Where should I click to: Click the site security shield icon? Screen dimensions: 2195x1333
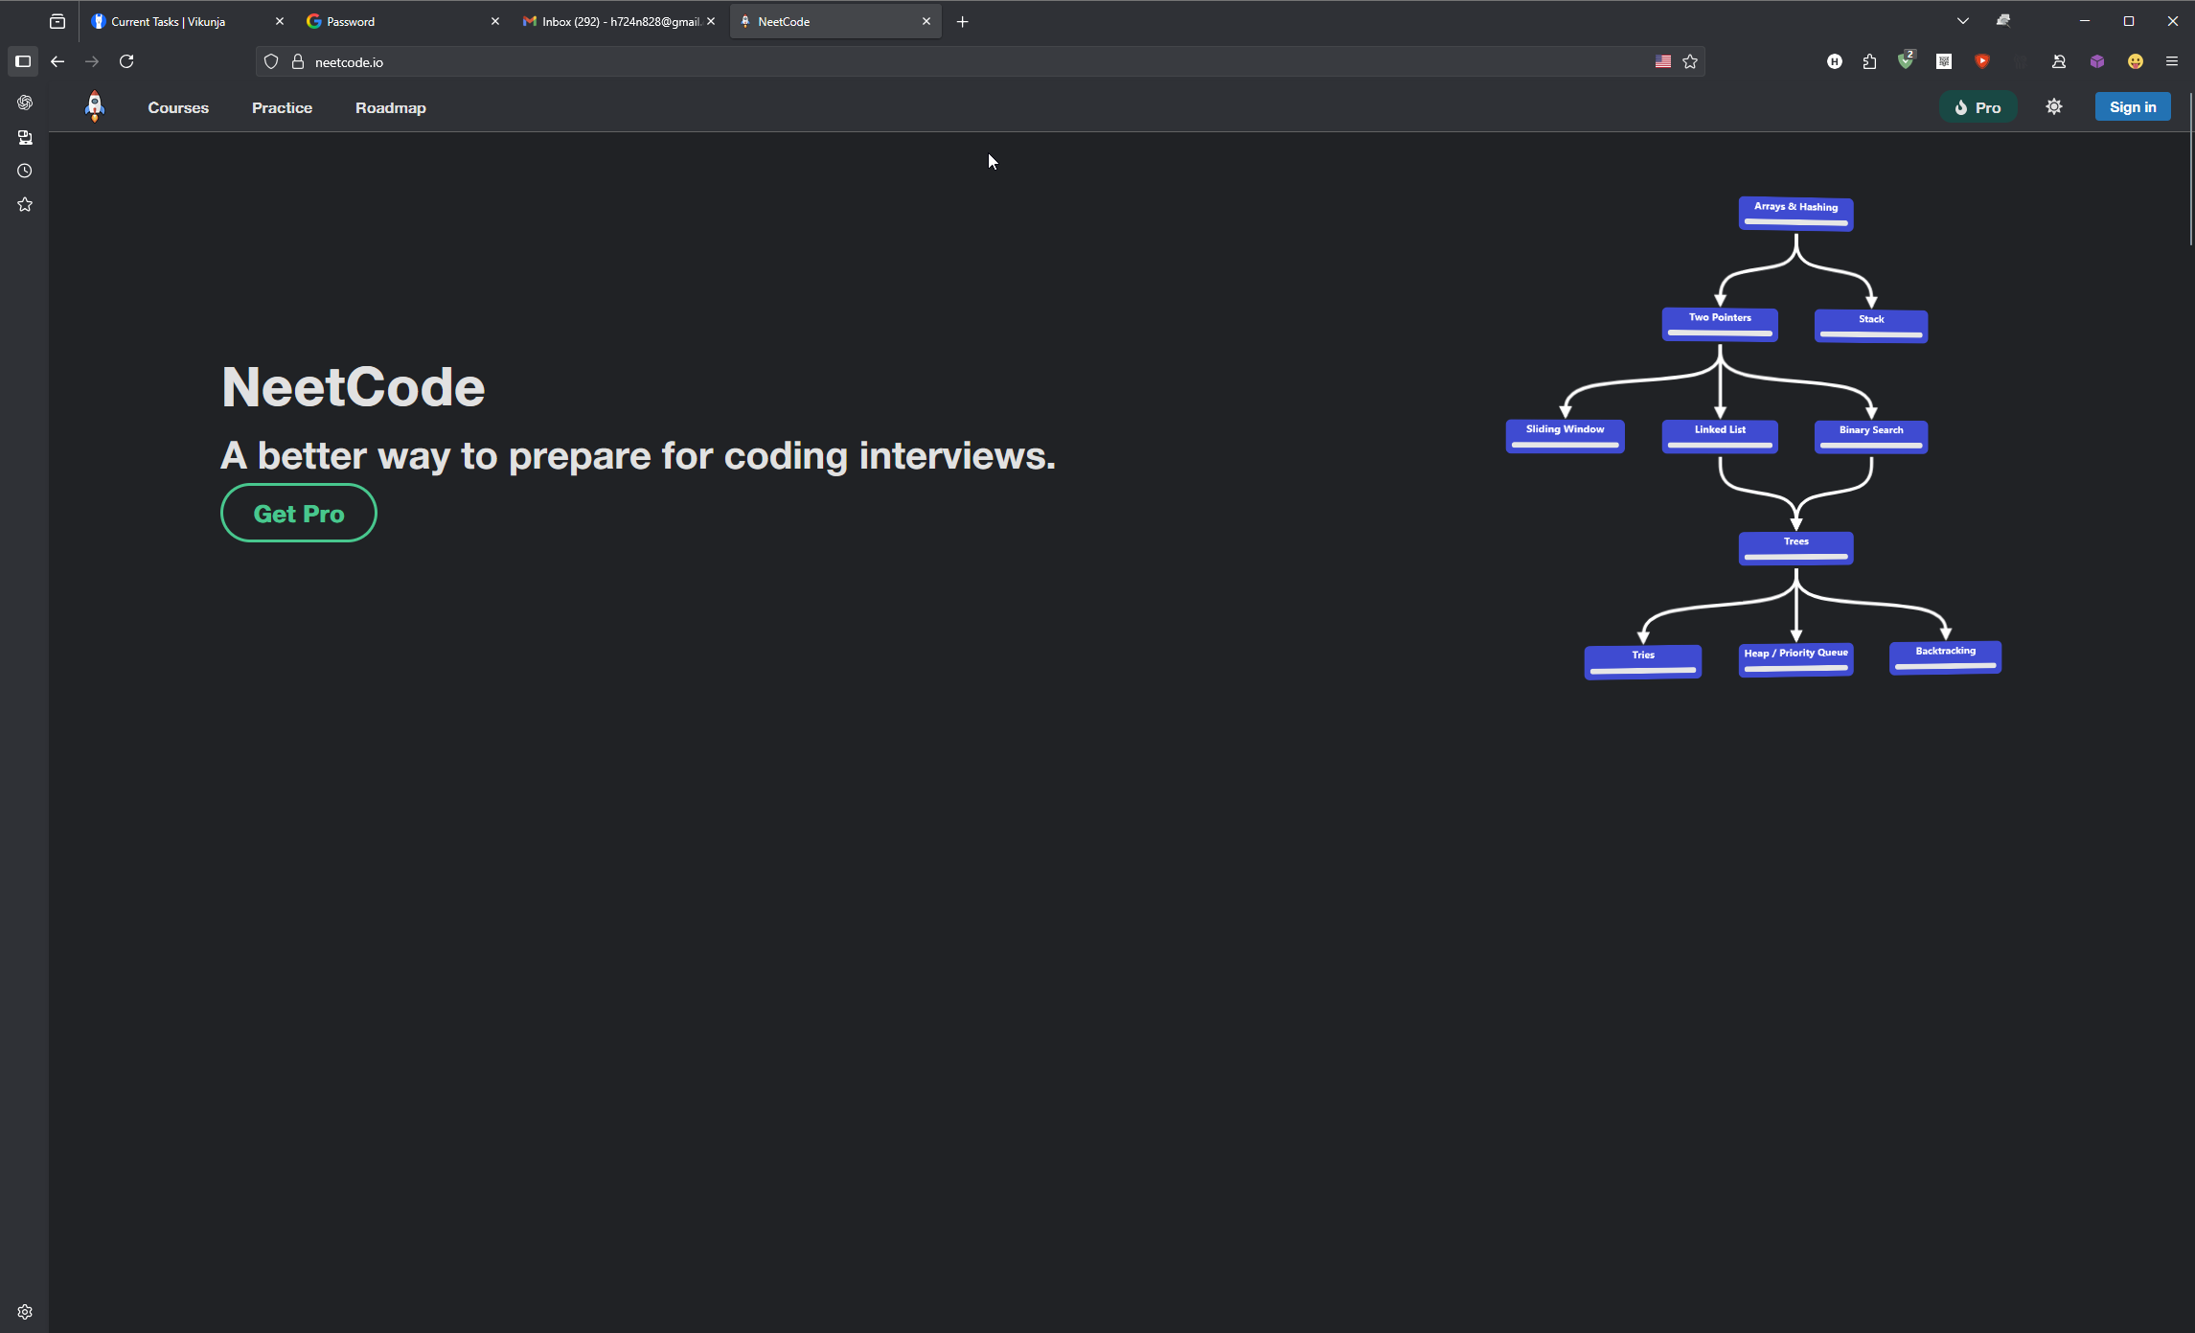[271, 61]
